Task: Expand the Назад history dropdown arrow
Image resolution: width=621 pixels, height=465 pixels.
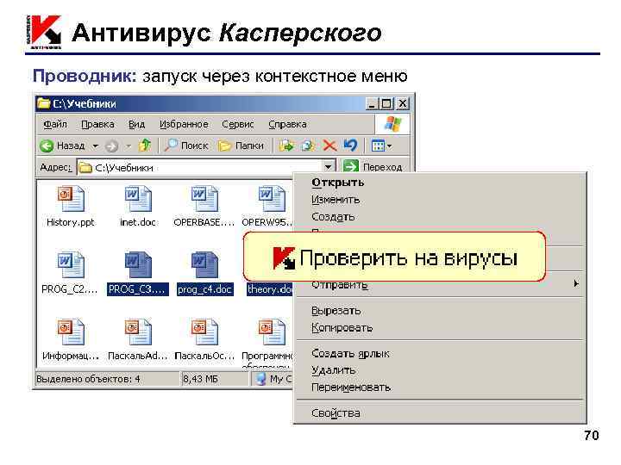Action: coord(95,146)
